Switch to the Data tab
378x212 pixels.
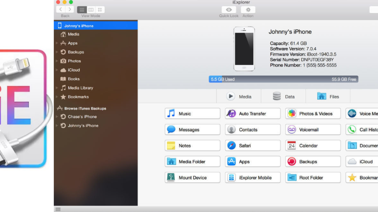tap(283, 96)
